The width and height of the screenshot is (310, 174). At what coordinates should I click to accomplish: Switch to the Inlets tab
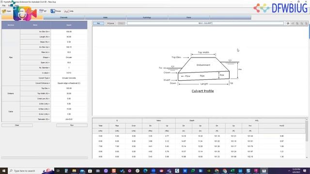coord(106,17)
